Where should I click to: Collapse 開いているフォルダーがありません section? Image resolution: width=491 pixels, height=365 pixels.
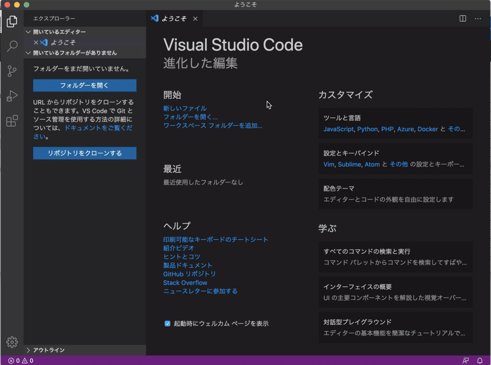coord(85,53)
